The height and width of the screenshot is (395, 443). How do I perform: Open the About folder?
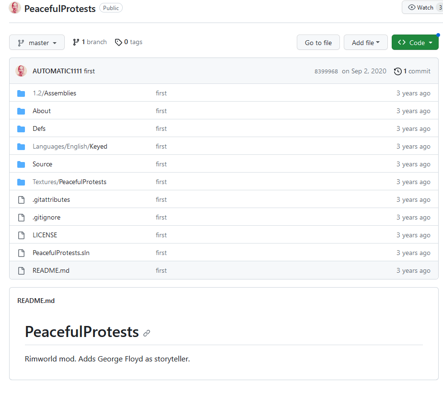42,111
